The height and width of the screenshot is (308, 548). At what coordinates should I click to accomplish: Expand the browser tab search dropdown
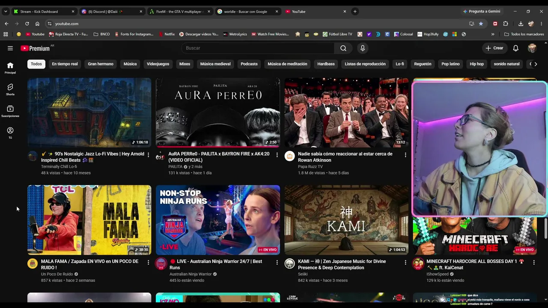(6, 12)
